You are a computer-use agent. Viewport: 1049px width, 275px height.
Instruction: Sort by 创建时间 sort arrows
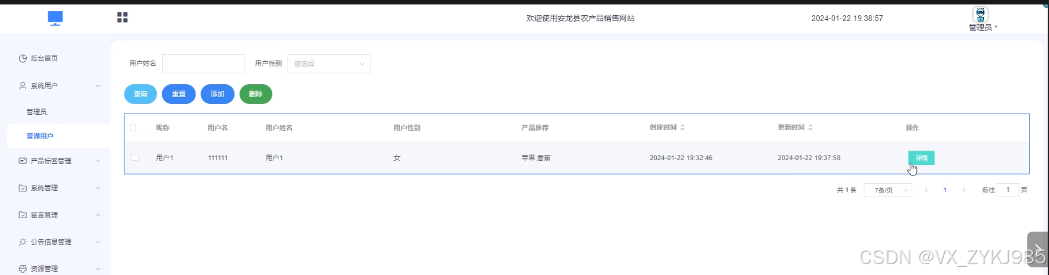pos(682,128)
